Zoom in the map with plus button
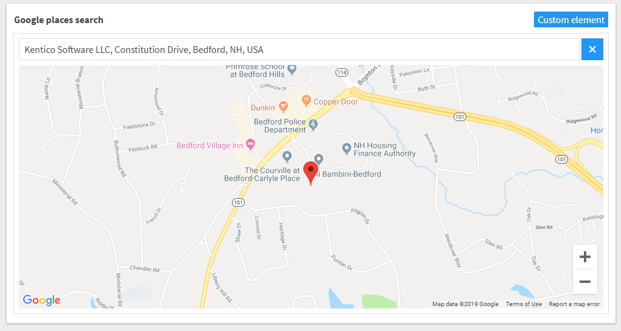Screen dimensions: 621x331 [585, 257]
